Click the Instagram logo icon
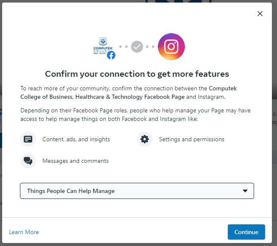The height and width of the screenshot is (246, 277). click(x=171, y=46)
